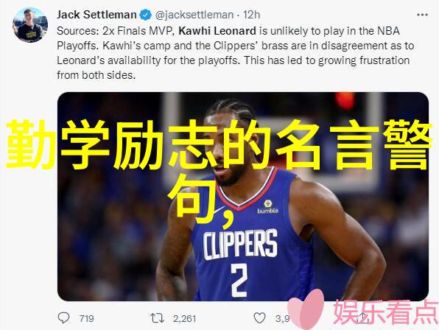This screenshot has width=439, height=330.
Task: Click the bold Kawhi Leonard text
Action: click(217, 31)
